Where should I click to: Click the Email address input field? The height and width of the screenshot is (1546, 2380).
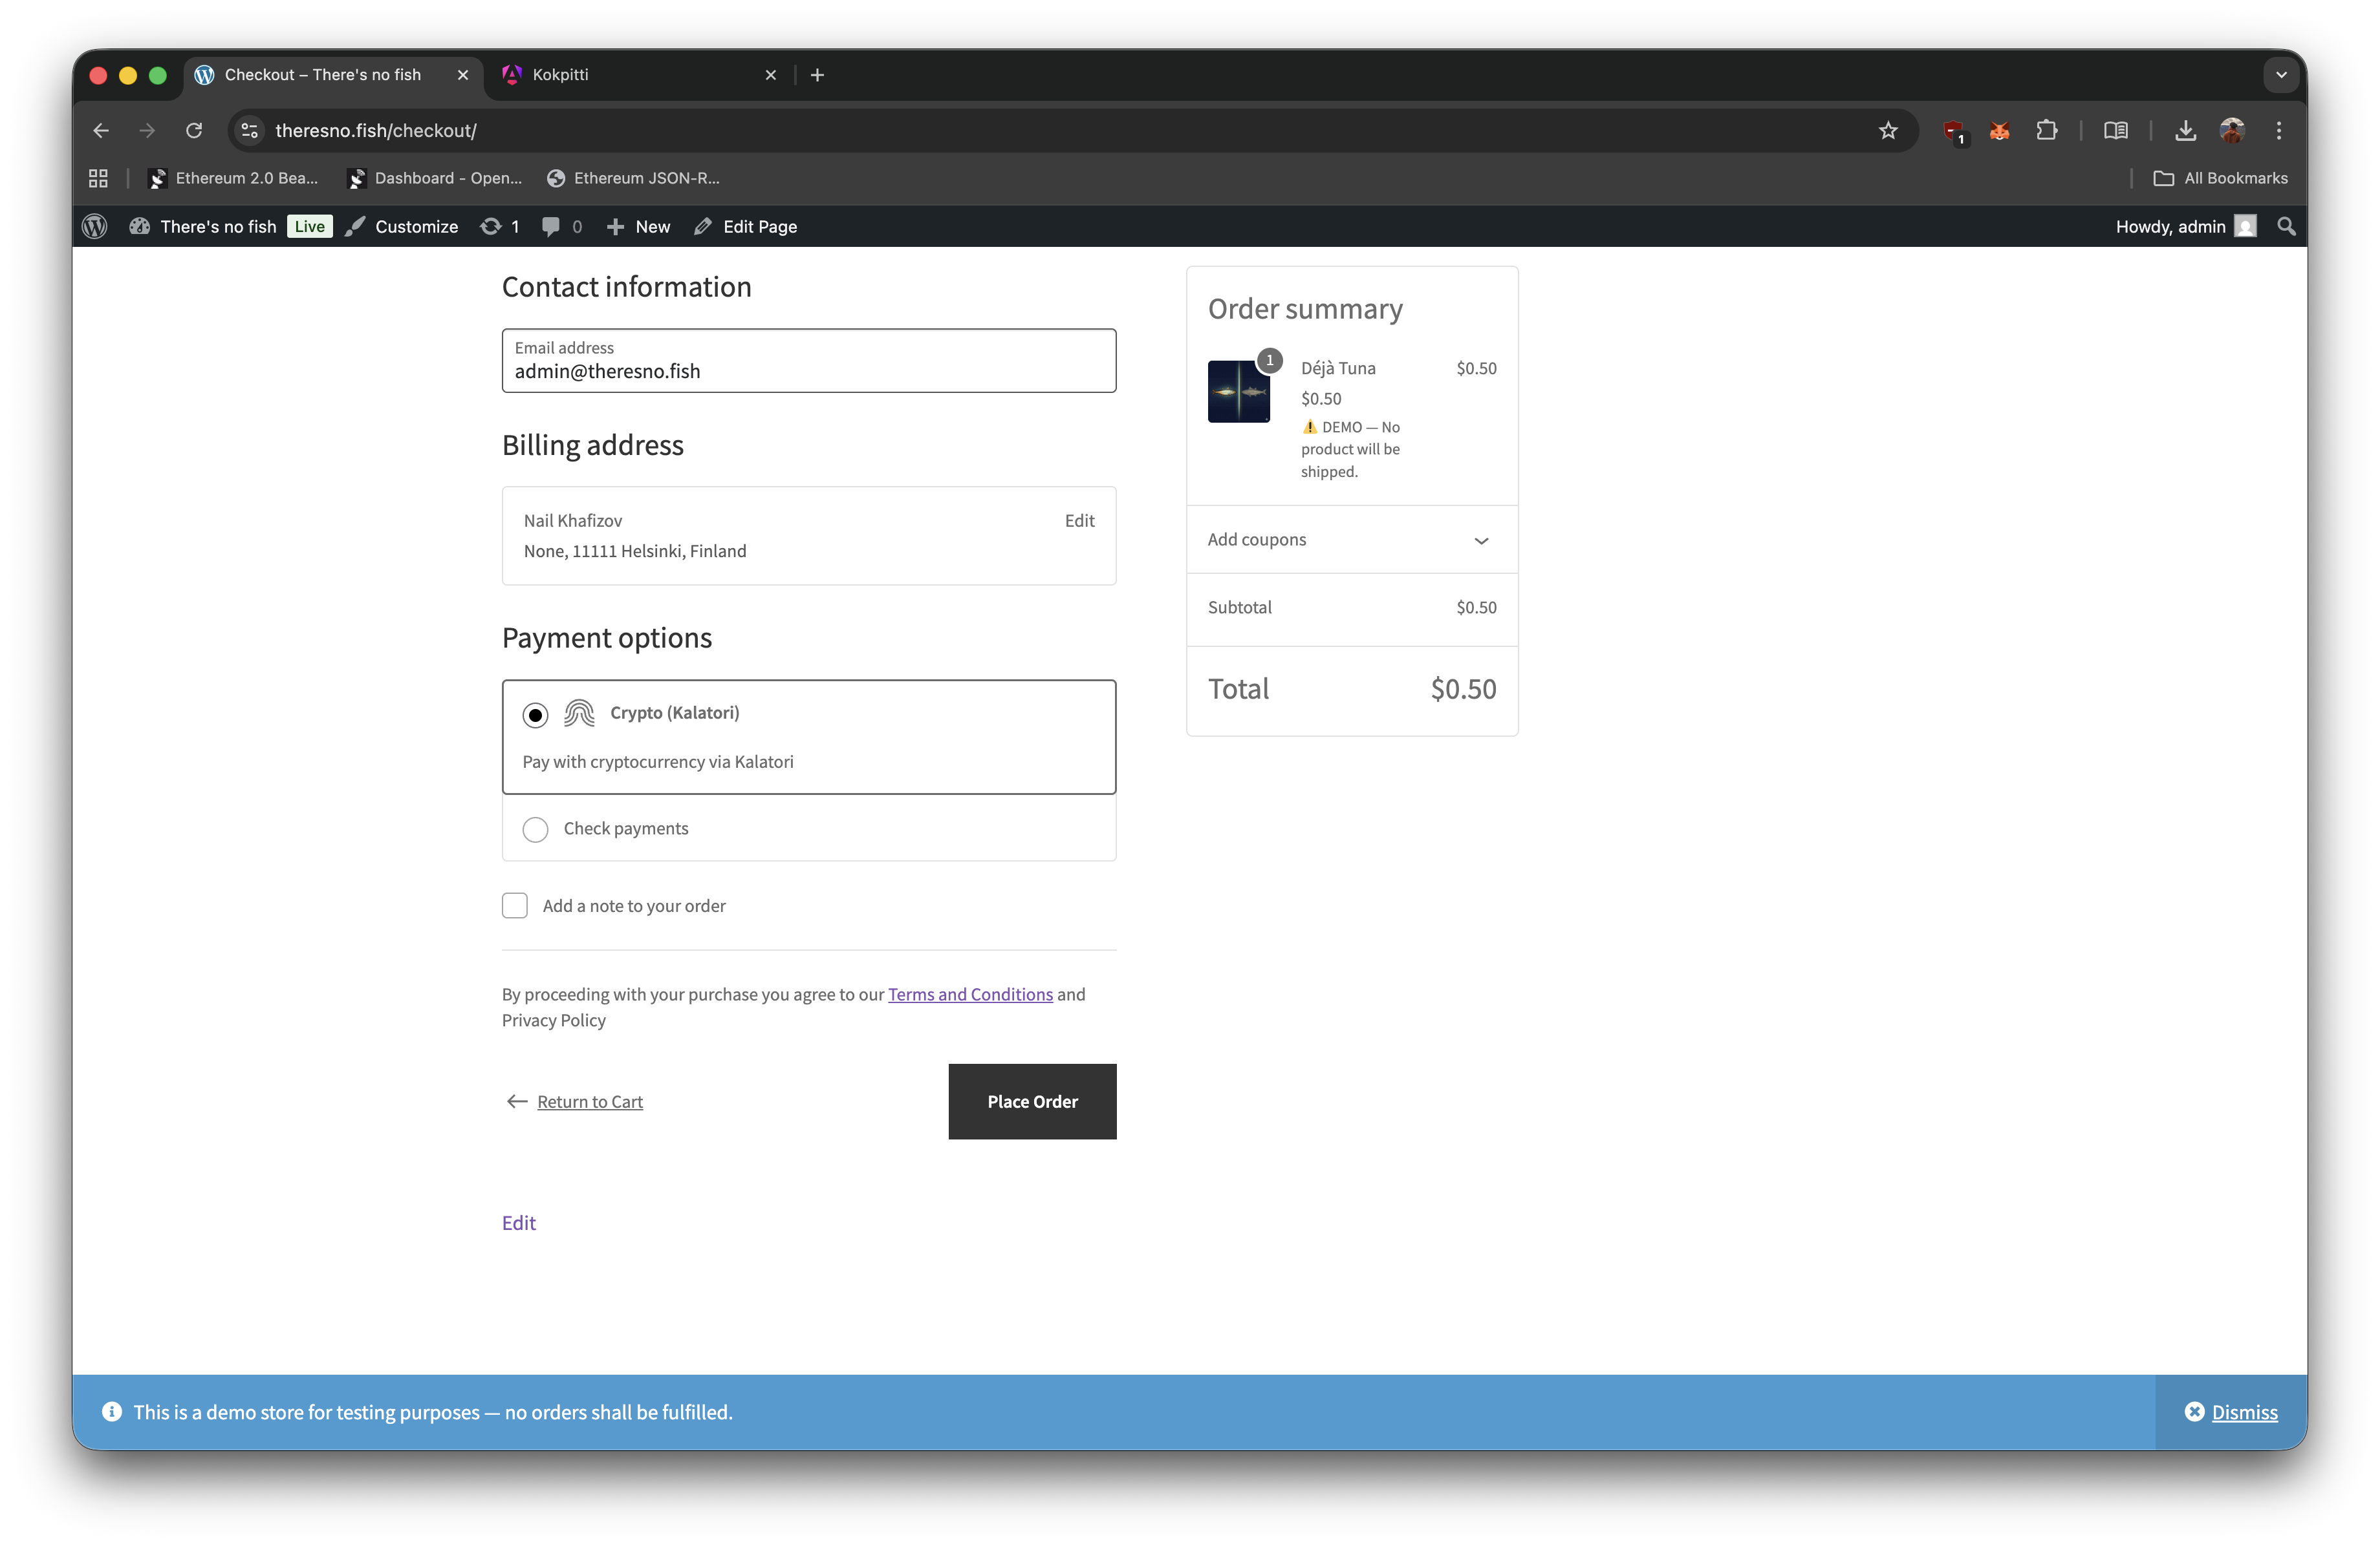click(808, 362)
